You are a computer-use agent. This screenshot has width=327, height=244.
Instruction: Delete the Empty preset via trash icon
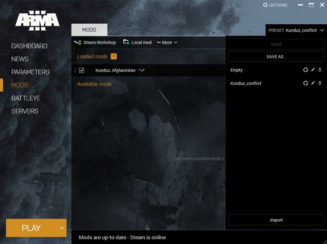click(320, 70)
